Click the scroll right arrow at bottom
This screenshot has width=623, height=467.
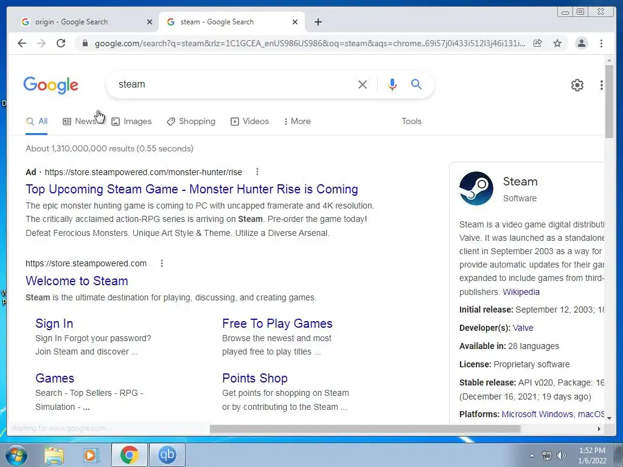[x=599, y=429]
